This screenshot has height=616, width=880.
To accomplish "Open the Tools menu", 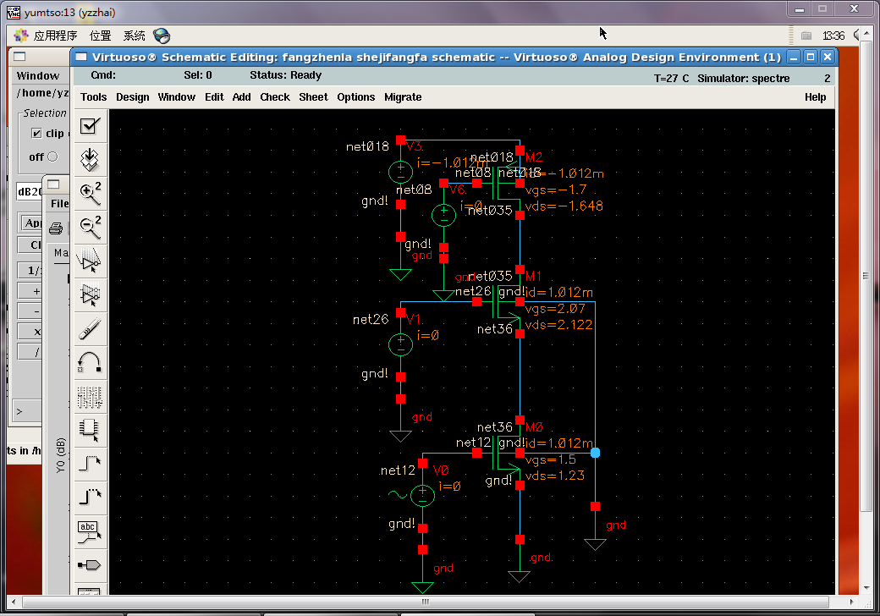I will coord(93,97).
